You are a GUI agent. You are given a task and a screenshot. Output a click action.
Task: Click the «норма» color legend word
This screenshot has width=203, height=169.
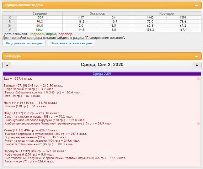click(x=51, y=34)
